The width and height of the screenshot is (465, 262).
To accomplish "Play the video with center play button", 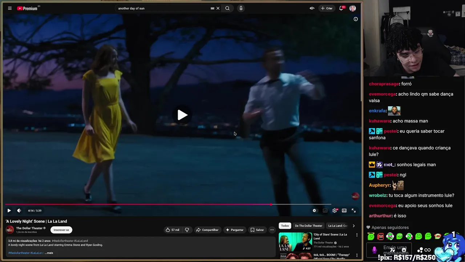I will [182, 115].
